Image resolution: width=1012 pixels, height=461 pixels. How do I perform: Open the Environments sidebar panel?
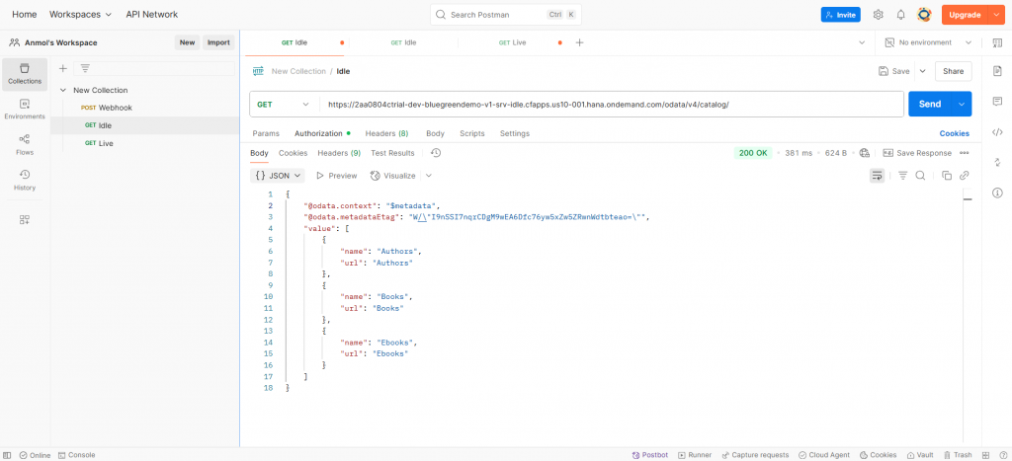pos(25,110)
